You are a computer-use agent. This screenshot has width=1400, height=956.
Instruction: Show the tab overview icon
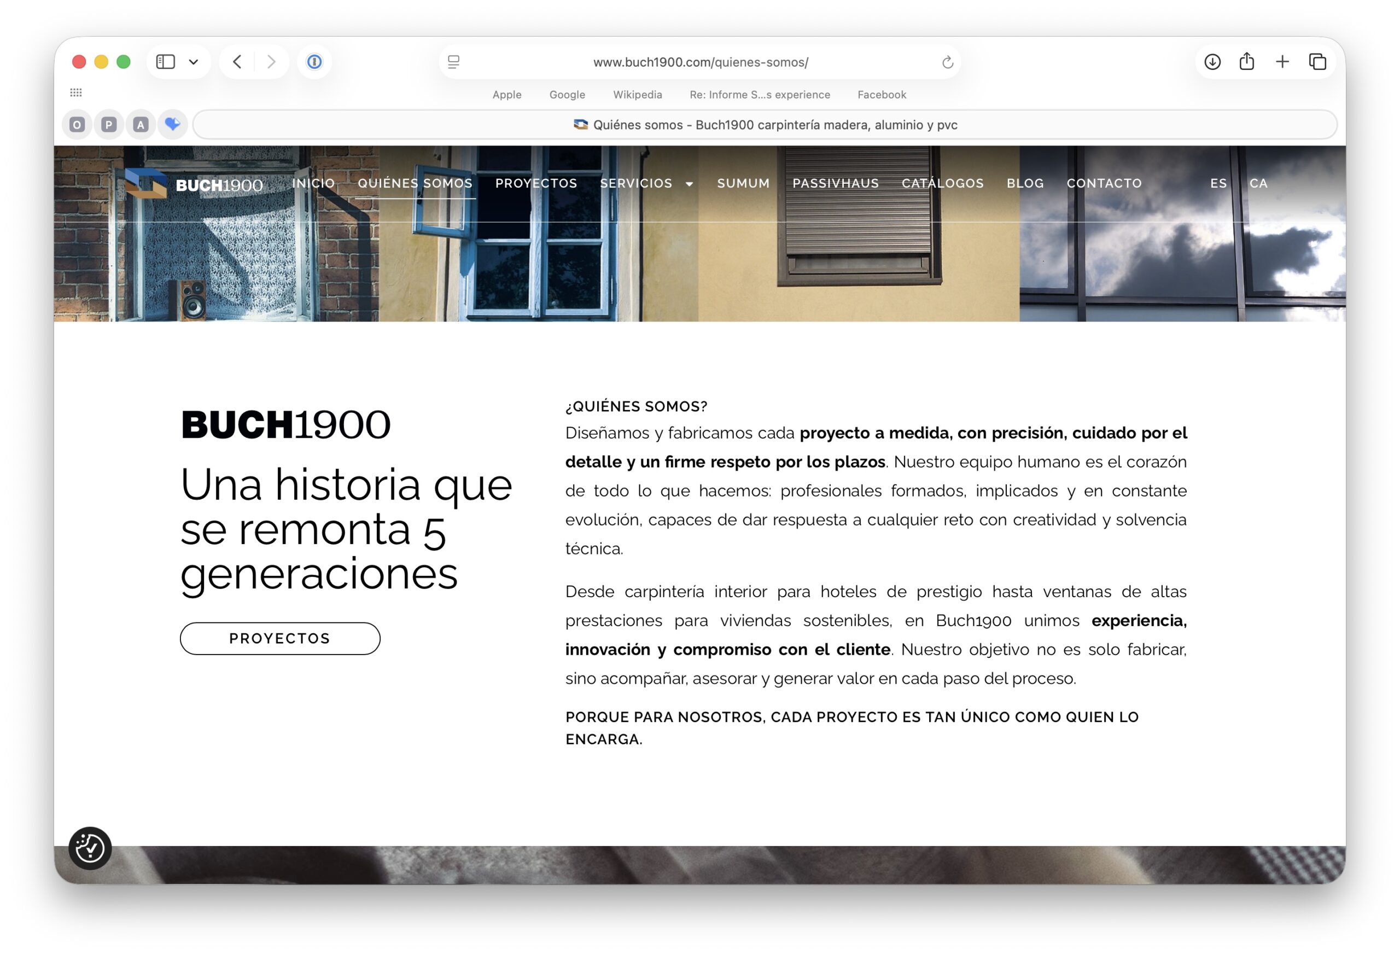click(x=1317, y=61)
